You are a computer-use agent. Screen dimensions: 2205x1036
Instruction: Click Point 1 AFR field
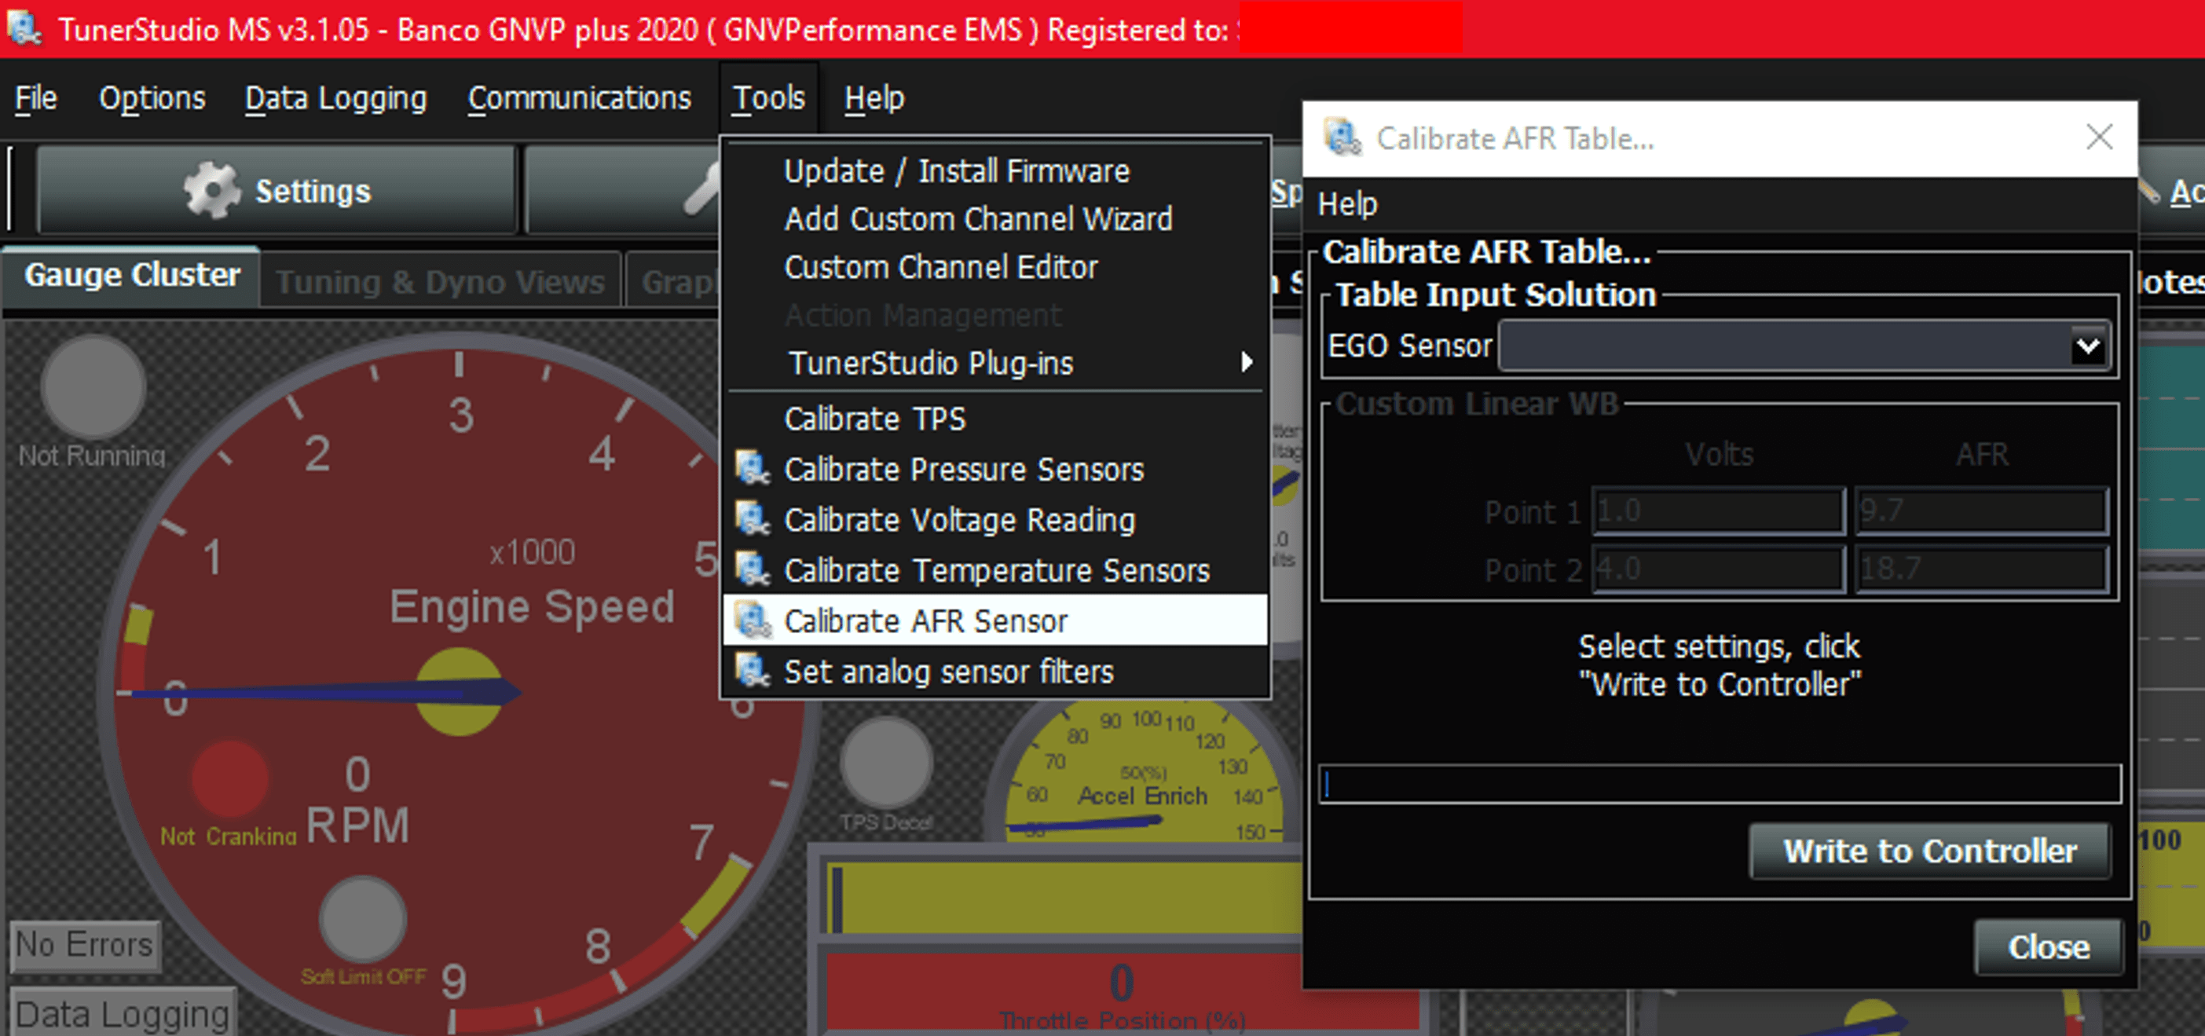coord(1981,511)
